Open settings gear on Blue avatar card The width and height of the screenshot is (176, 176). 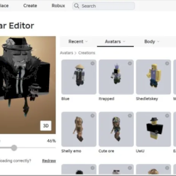pos(92,63)
